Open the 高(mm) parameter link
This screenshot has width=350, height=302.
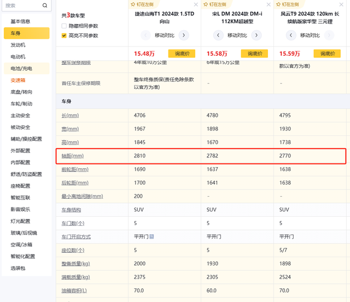pyautogui.click(x=70, y=142)
